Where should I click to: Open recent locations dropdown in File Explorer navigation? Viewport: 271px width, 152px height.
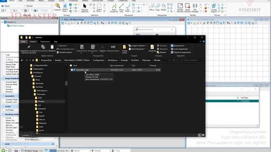[30, 60]
